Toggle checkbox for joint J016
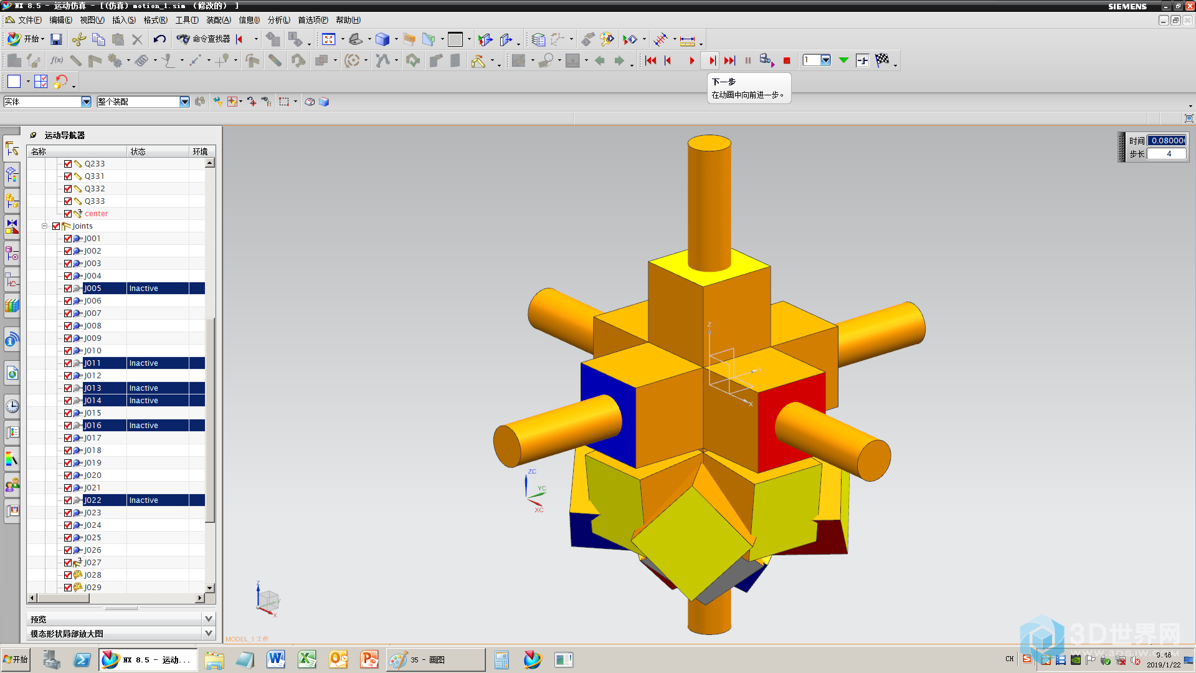The width and height of the screenshot is (1196, 673). tap(68, 426)
